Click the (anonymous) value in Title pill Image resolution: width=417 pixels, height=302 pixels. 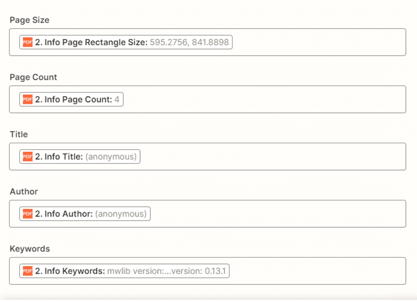[x=111, y=157]
